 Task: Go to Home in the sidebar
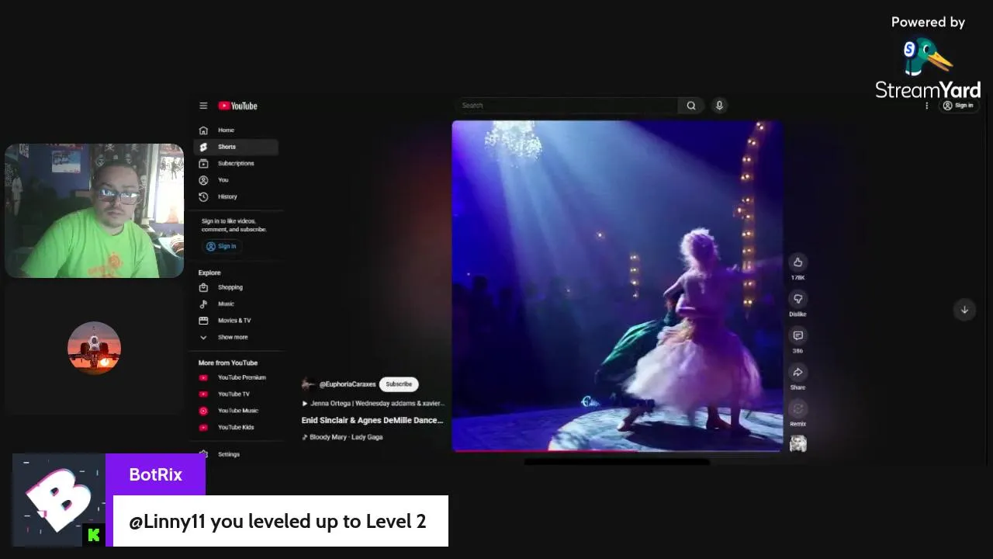click(236, 130)
